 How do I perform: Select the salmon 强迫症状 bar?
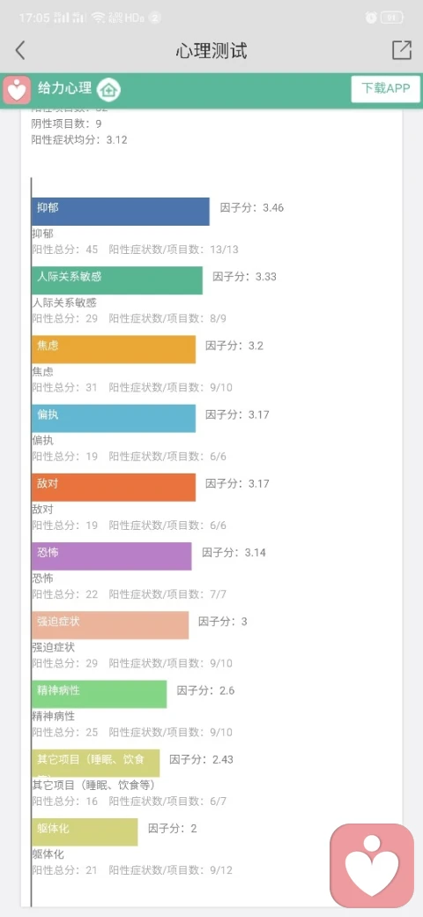110,625
